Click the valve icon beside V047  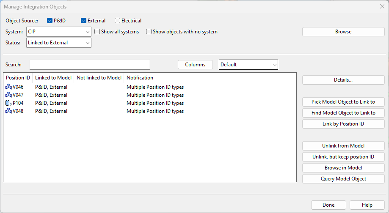coord(8,95)
